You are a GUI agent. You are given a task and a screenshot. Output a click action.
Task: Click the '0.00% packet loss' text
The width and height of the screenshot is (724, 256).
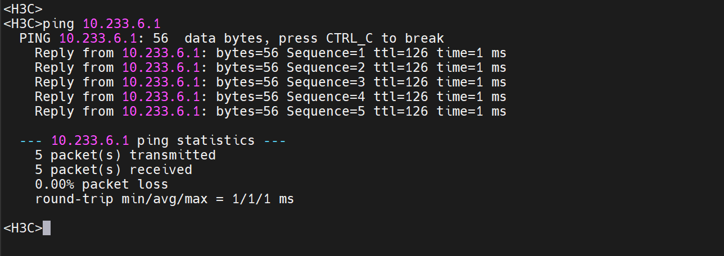pyautogui.click(x=102, y=184)
